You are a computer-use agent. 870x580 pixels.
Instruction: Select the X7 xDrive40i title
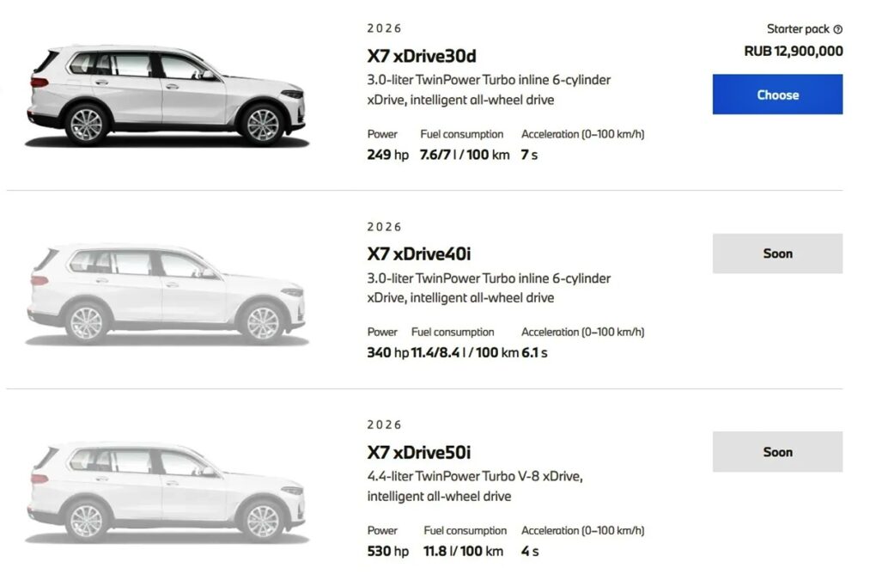(418, 254)
